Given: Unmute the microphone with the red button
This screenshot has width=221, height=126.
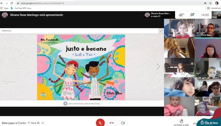Looking at the screenshot, I should (x=100, y=123).
